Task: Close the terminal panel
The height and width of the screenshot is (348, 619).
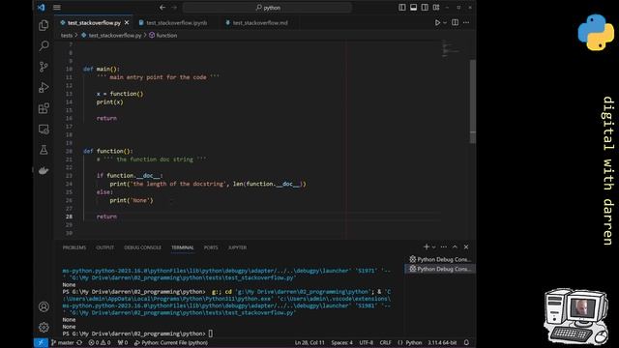Action: 466,246
